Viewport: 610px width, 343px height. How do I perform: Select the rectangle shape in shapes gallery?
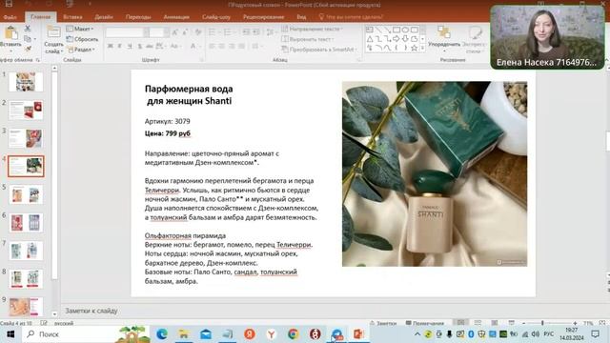(396, 30)
